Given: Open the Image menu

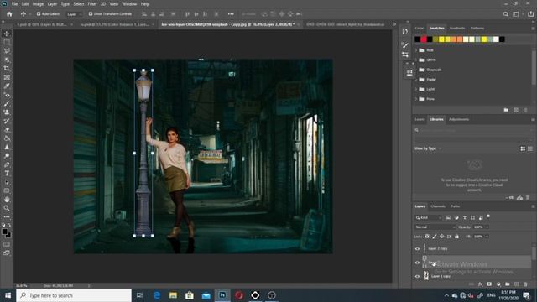Looking at the screenshot, I should pyautogui.click(x=38, y=4).
